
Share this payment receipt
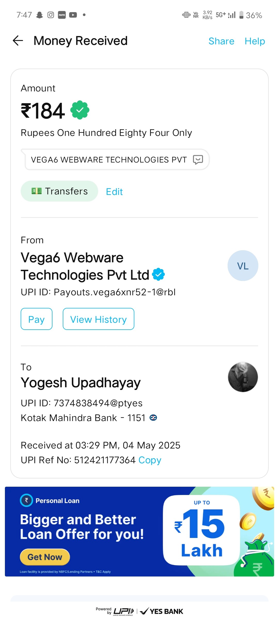pos(221,41)
